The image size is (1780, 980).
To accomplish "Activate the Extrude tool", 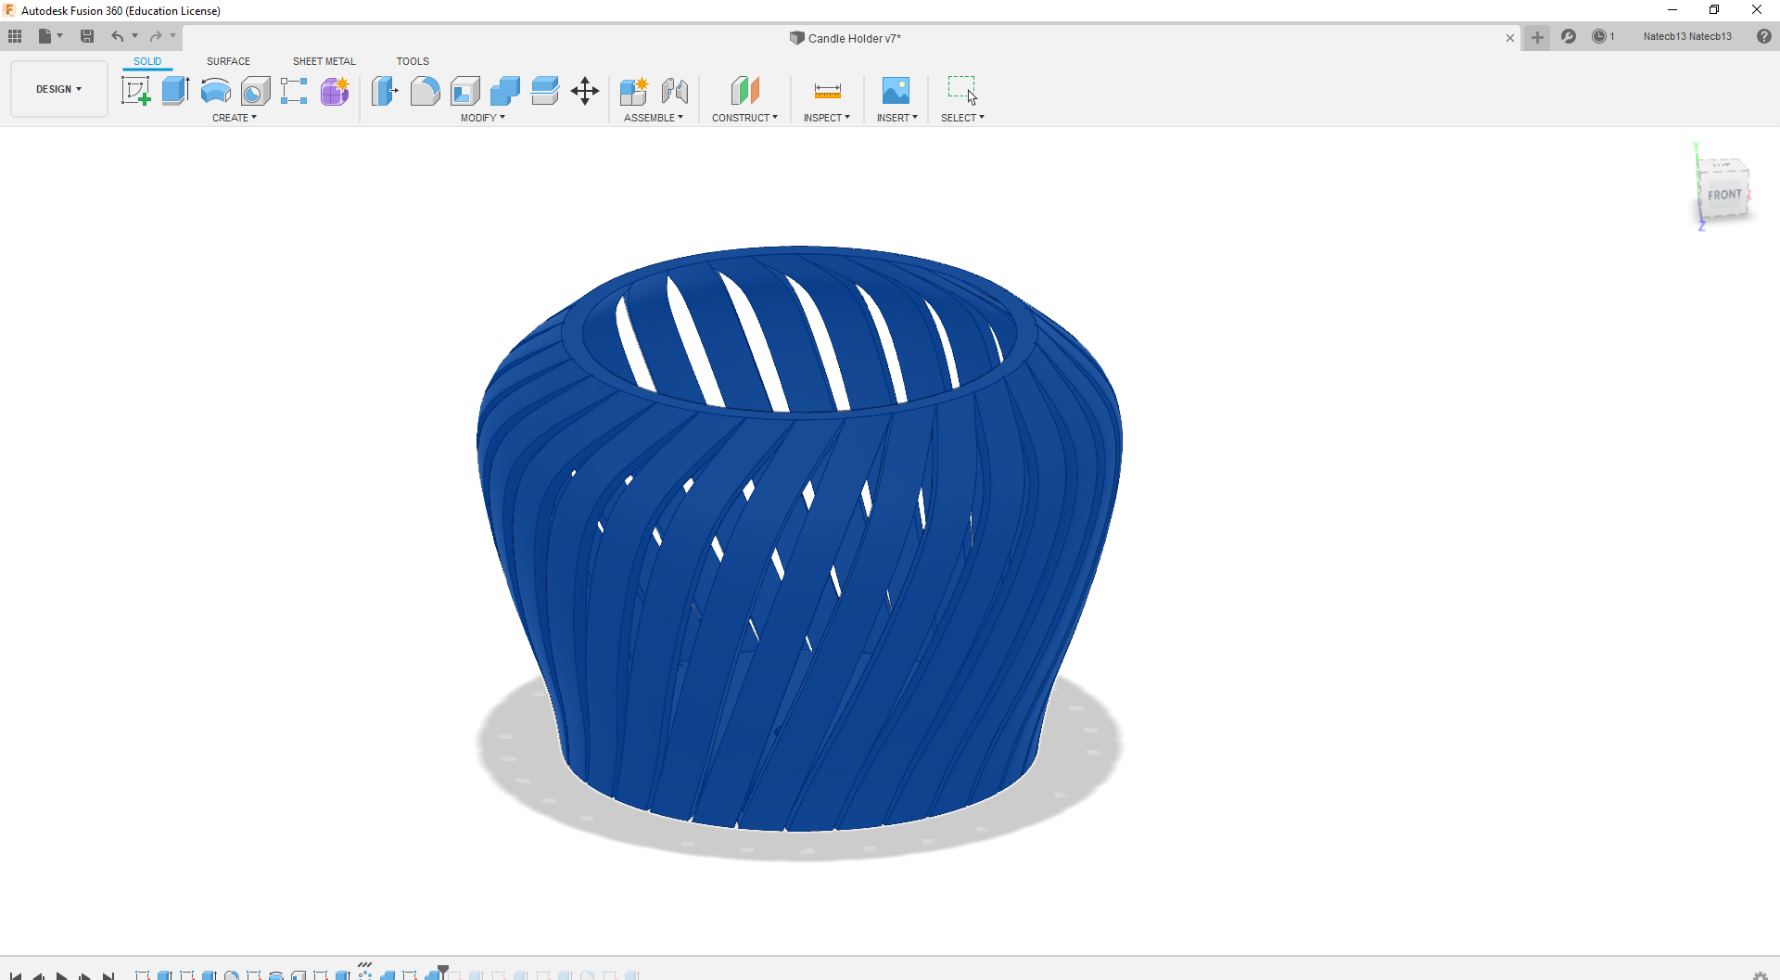I will click(175, 91).
